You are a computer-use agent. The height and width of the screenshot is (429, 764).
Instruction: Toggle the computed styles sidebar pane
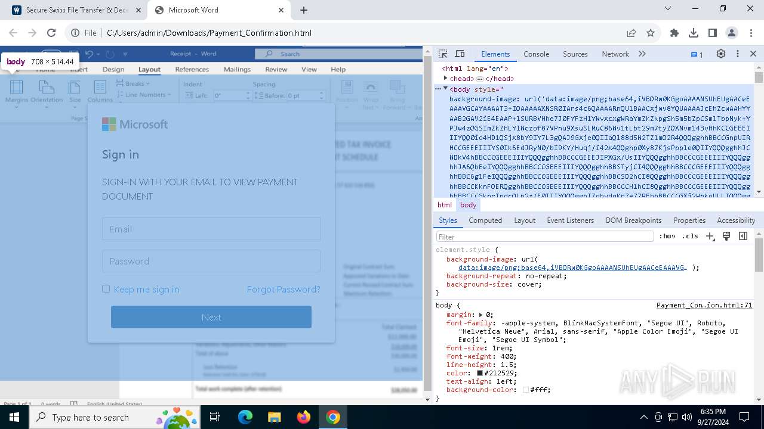[743, 236]
